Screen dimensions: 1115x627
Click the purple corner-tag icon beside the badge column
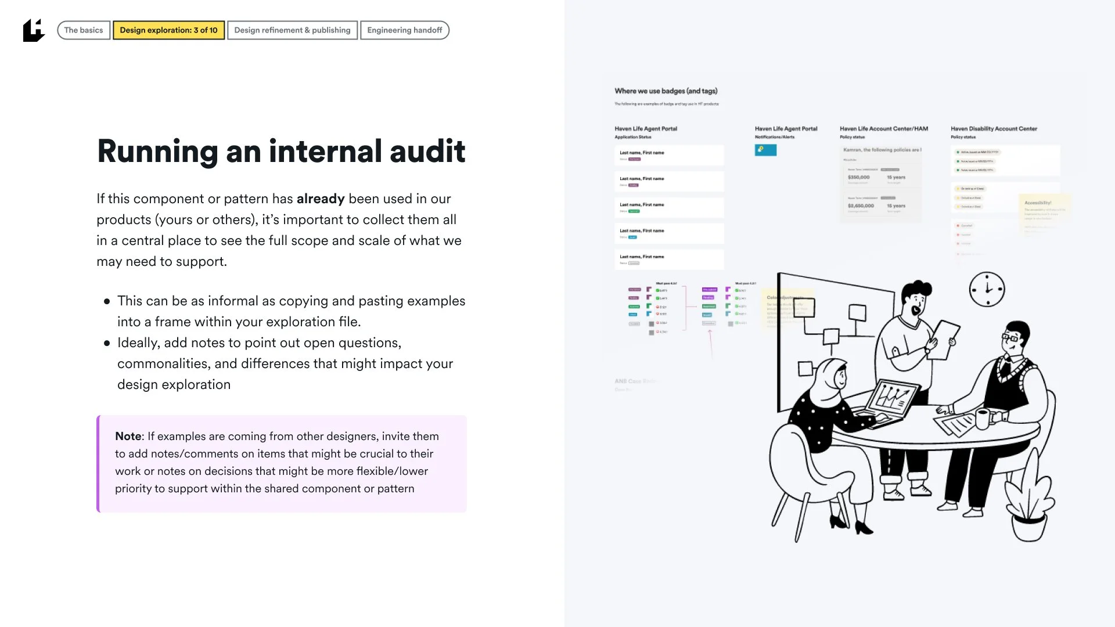tap(649, 290)
